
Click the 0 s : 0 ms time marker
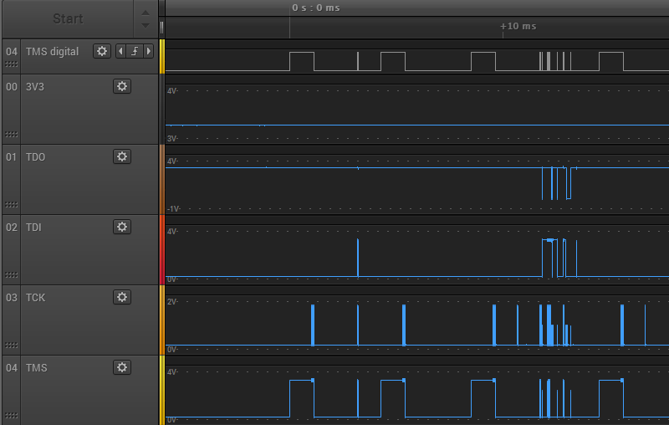316,8
